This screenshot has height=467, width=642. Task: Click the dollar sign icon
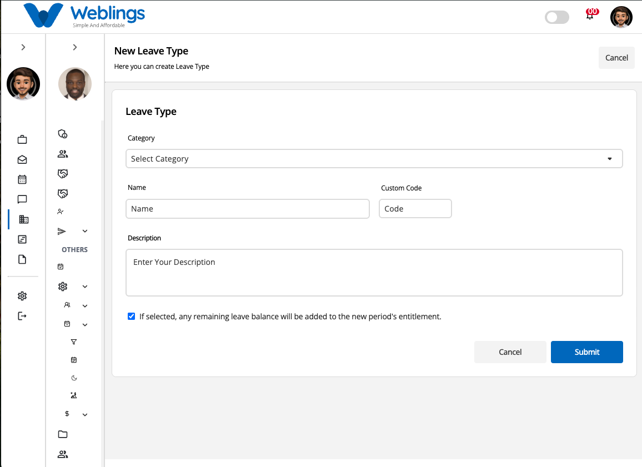[x=67, y=414]
